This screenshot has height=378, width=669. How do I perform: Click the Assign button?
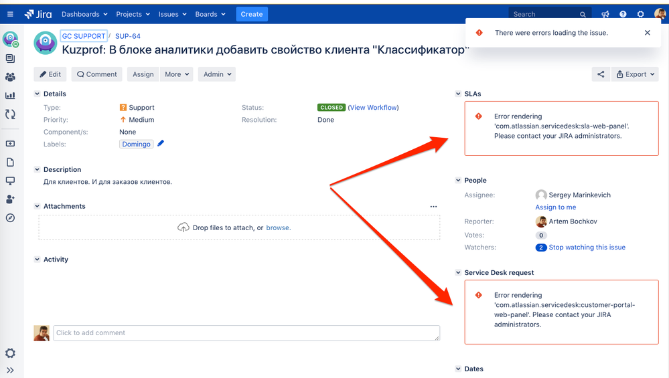(x=143, y=74)
